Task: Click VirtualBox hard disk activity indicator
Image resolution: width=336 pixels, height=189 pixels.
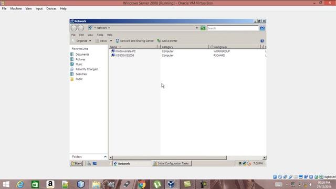Action: (275, 177)
